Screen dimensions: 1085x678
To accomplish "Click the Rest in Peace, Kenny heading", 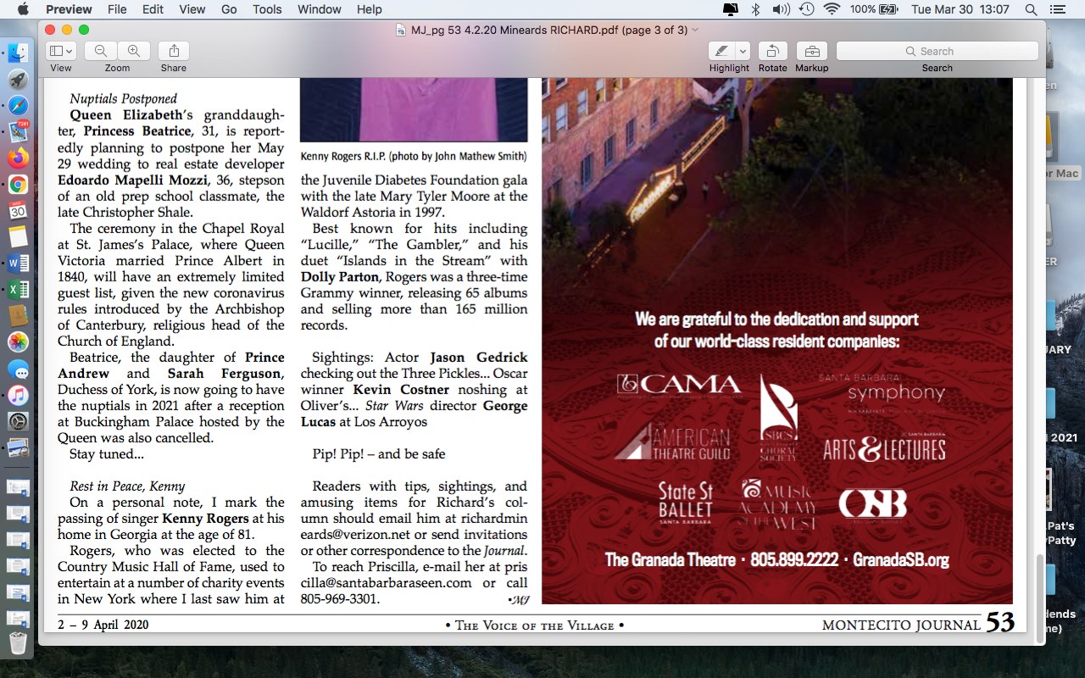I will 127,486.
